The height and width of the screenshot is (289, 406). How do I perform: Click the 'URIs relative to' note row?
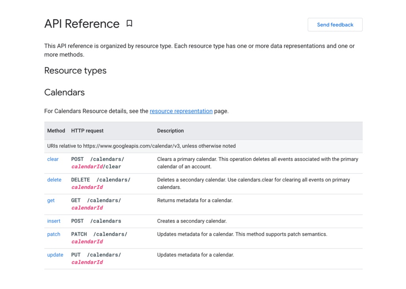coord(141,146)
